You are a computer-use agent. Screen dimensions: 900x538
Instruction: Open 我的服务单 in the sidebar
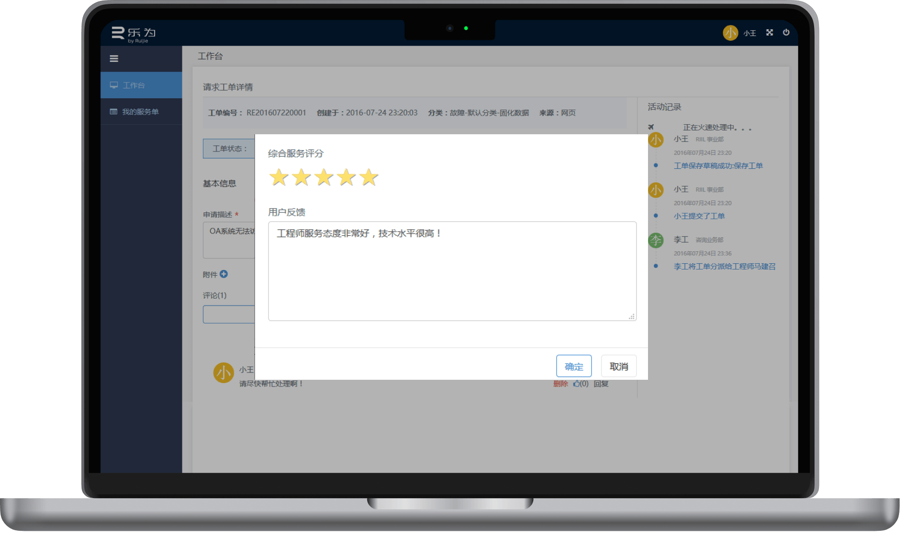pos(141,112)
